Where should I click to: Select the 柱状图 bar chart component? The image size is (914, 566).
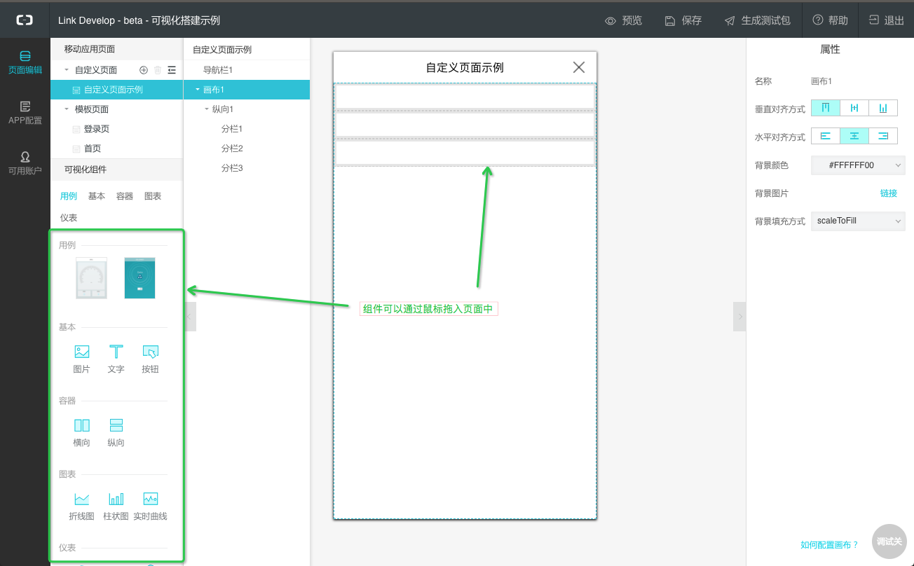coord(116,507)
